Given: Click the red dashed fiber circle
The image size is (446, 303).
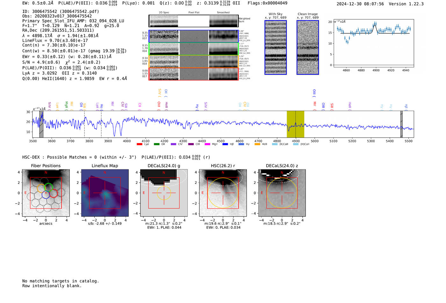Looking at the screenshot, I should click(54, 193).
